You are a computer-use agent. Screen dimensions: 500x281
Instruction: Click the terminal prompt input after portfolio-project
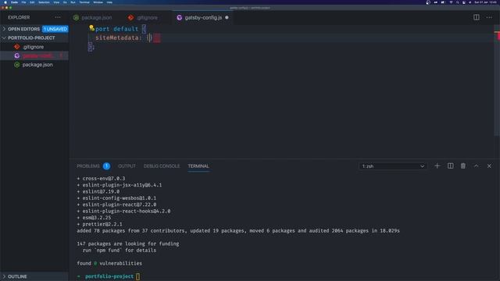click(137, 276)
